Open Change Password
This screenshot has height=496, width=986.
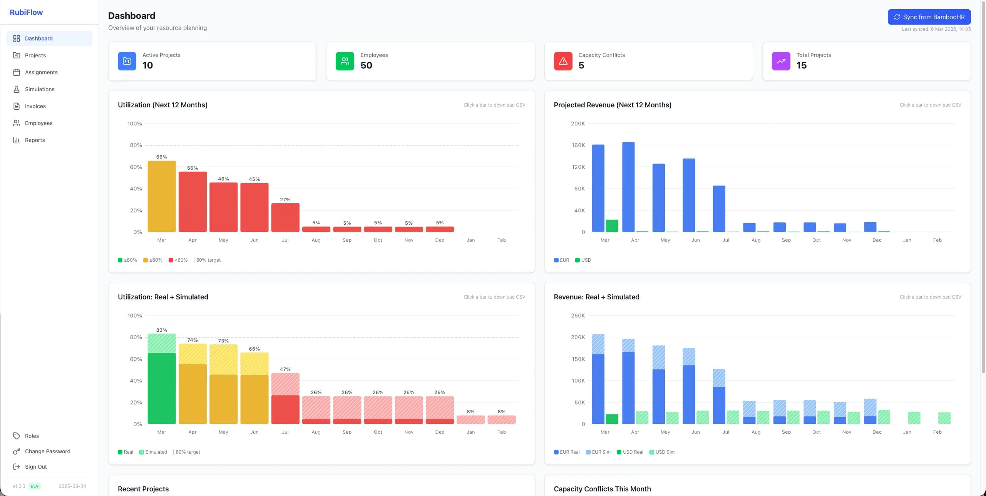tap(47, 451)
